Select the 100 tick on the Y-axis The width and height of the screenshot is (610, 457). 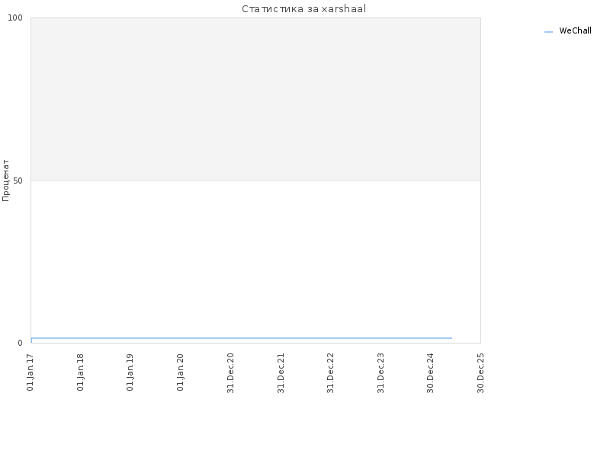[x=15, y=18]
